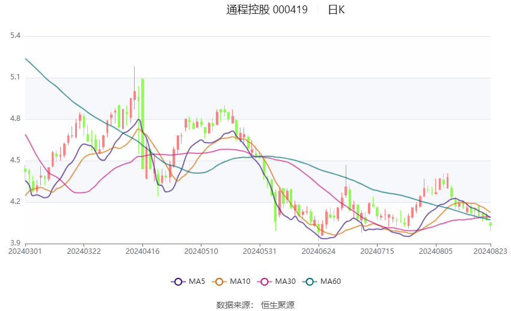Click the 20240322 date axis label
This screenshot has height=311, width=511.
click(x=84, y=251)
